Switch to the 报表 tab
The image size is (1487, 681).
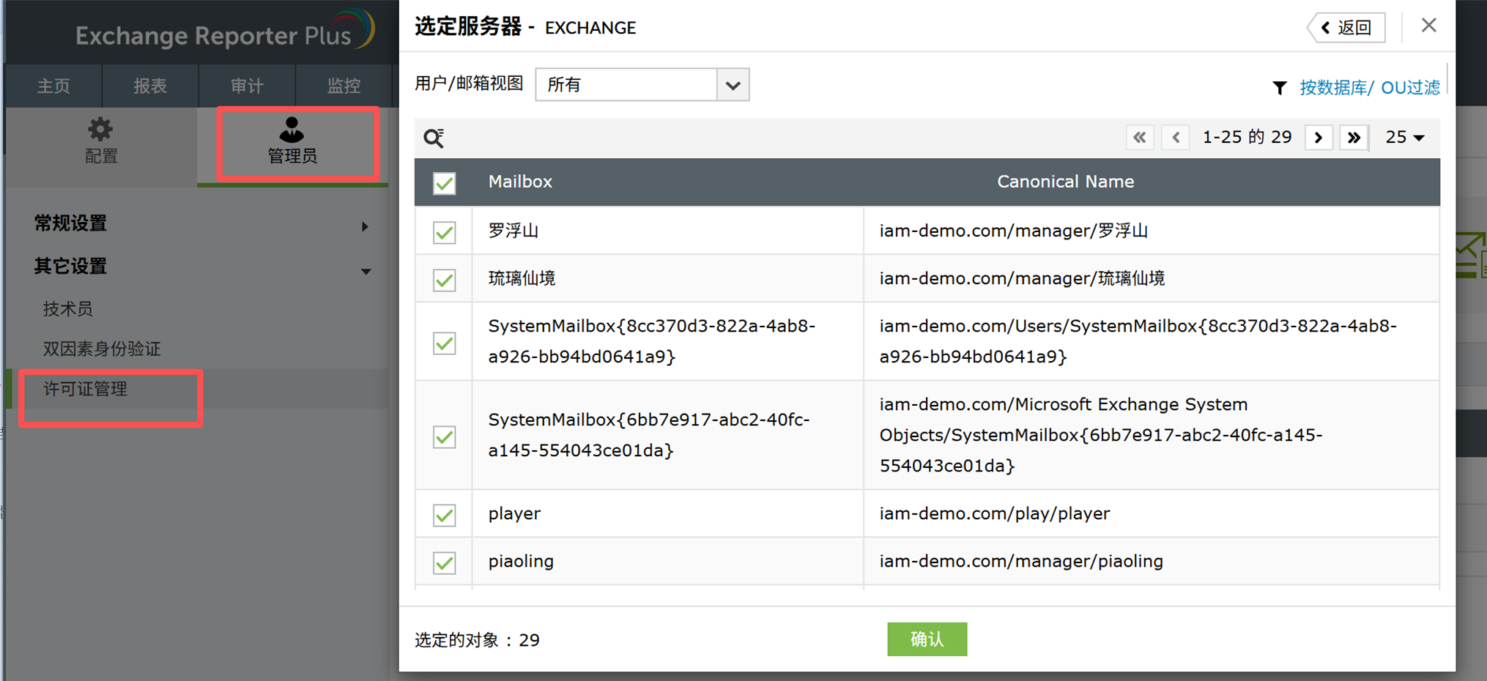[150, 86]
